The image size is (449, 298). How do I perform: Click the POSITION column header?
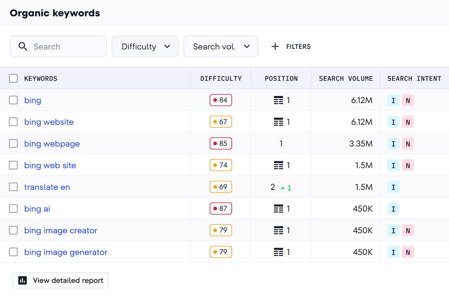click(281, 79)
